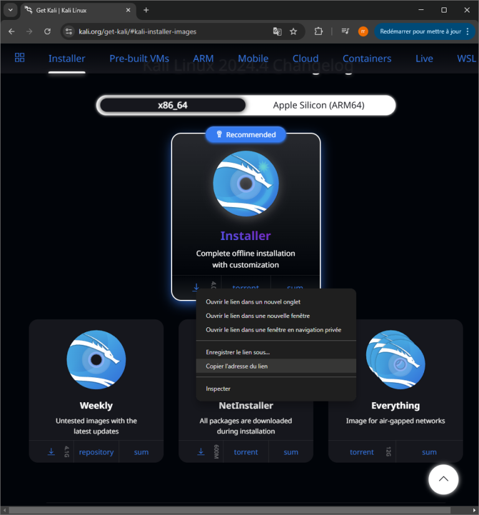This screenshot has height=515, width=479.
Task: Open the browser extensions puzzle icon
Action: coord(319,31)
